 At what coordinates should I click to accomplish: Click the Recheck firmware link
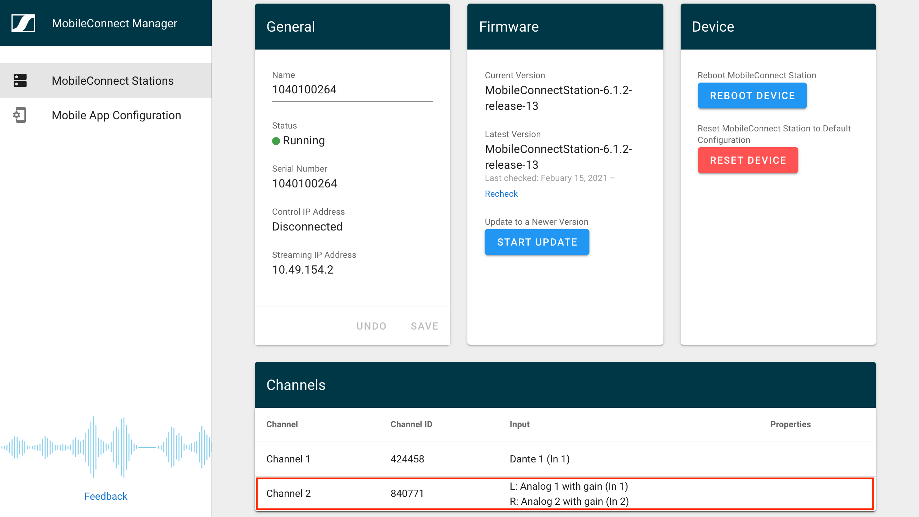pos(501,194)
